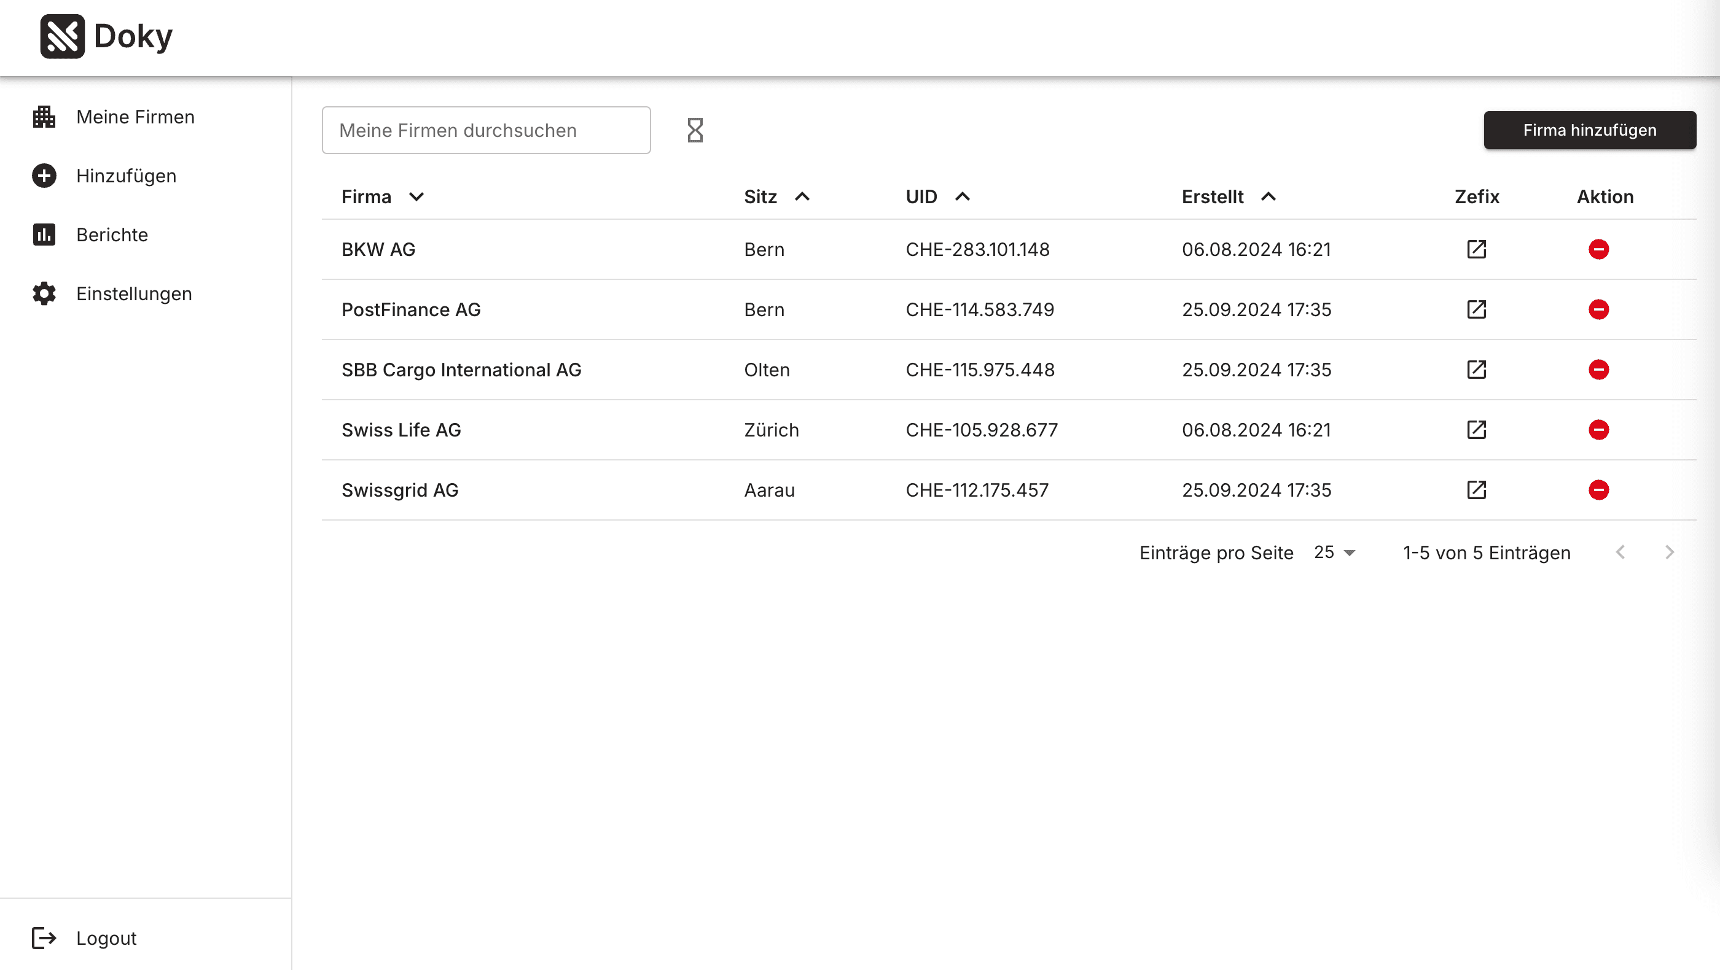Click SBB Cargo International AG created date

[x=1257, y=370]
